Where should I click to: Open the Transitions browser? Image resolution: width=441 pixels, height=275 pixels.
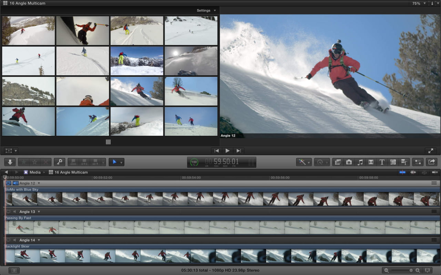370,162
